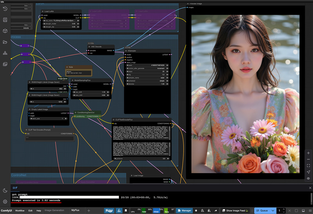Screen dimensions: 313x214
Task: Click the guidance value field in CLIPTextEncodeFlux
Action: click(x=142, y=159)
